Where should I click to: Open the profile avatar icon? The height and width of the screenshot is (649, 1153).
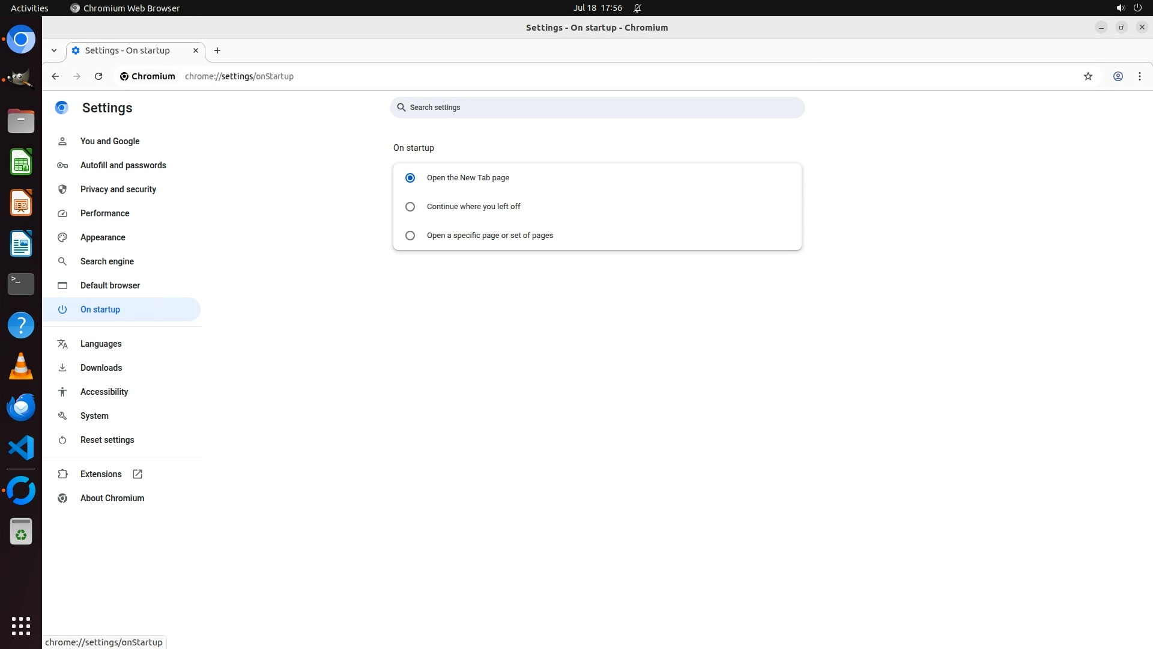click(x=1118, y=76)
